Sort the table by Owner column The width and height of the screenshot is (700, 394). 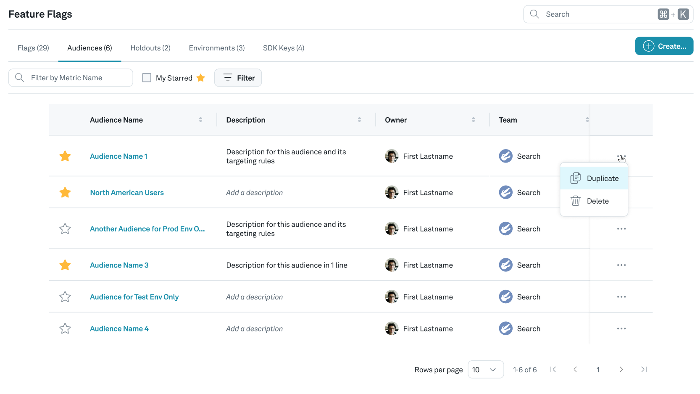click(474, 120)
